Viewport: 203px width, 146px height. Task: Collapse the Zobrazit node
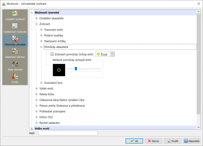tap(37, 24)
